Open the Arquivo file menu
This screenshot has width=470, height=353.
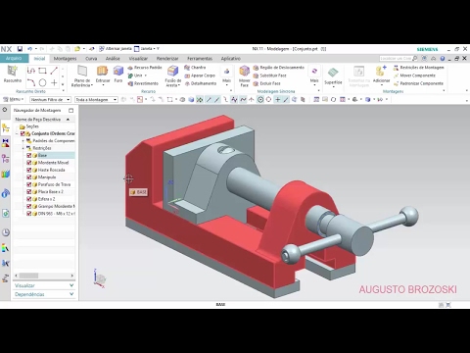[x=14, y=58]
